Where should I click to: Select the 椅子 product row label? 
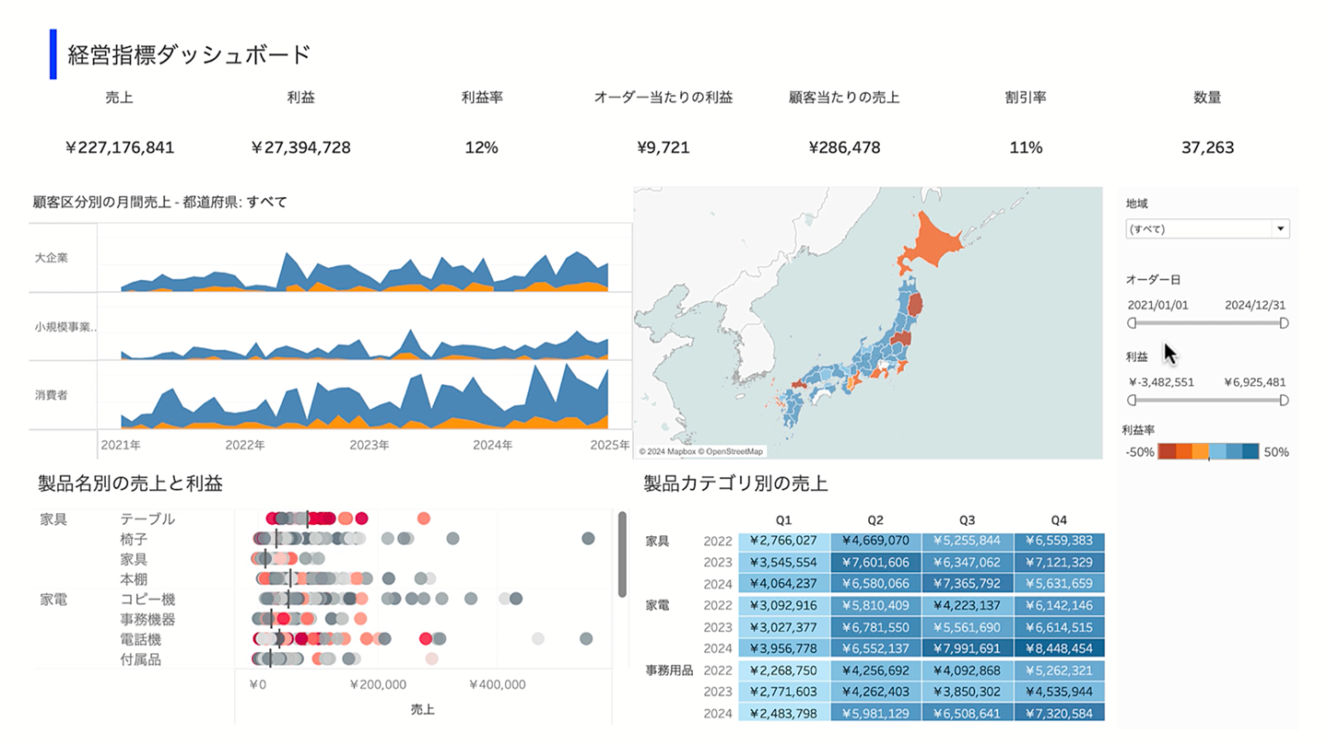pos(134,539)
